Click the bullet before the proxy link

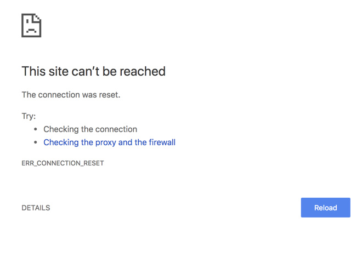(35, 142)
